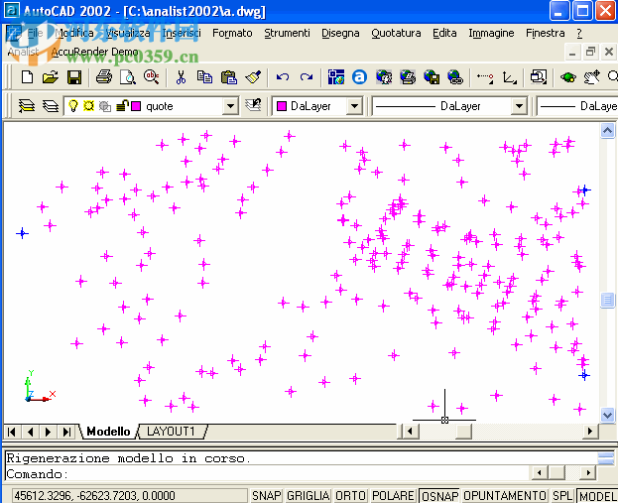Open the UCS coordinate tool
This screenshot has height=503, width=618.
(509, 76)
